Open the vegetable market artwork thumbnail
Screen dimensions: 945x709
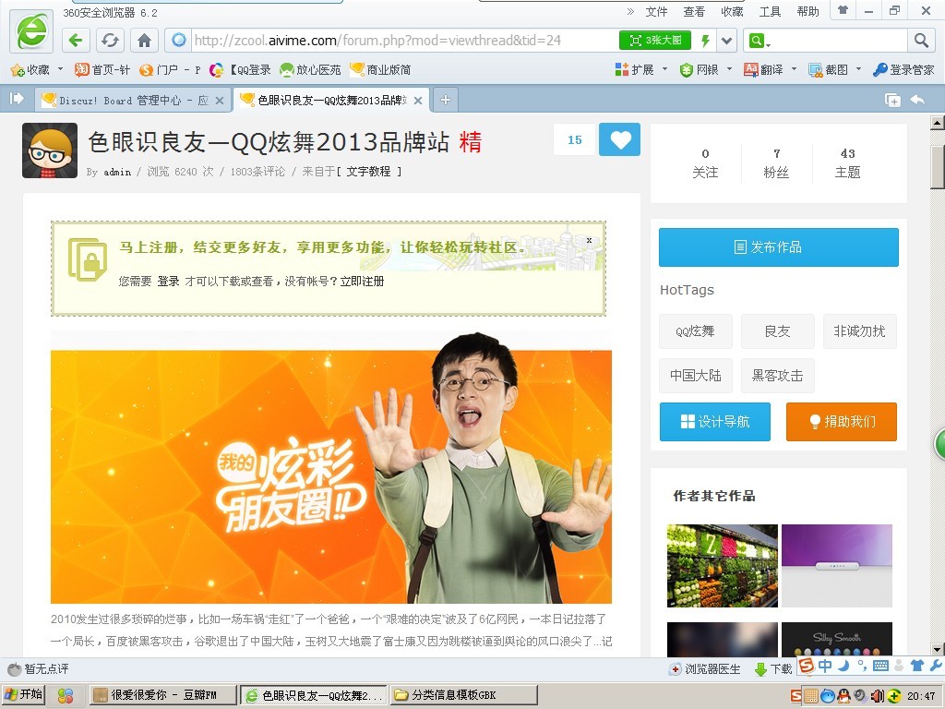coord(722,566)
